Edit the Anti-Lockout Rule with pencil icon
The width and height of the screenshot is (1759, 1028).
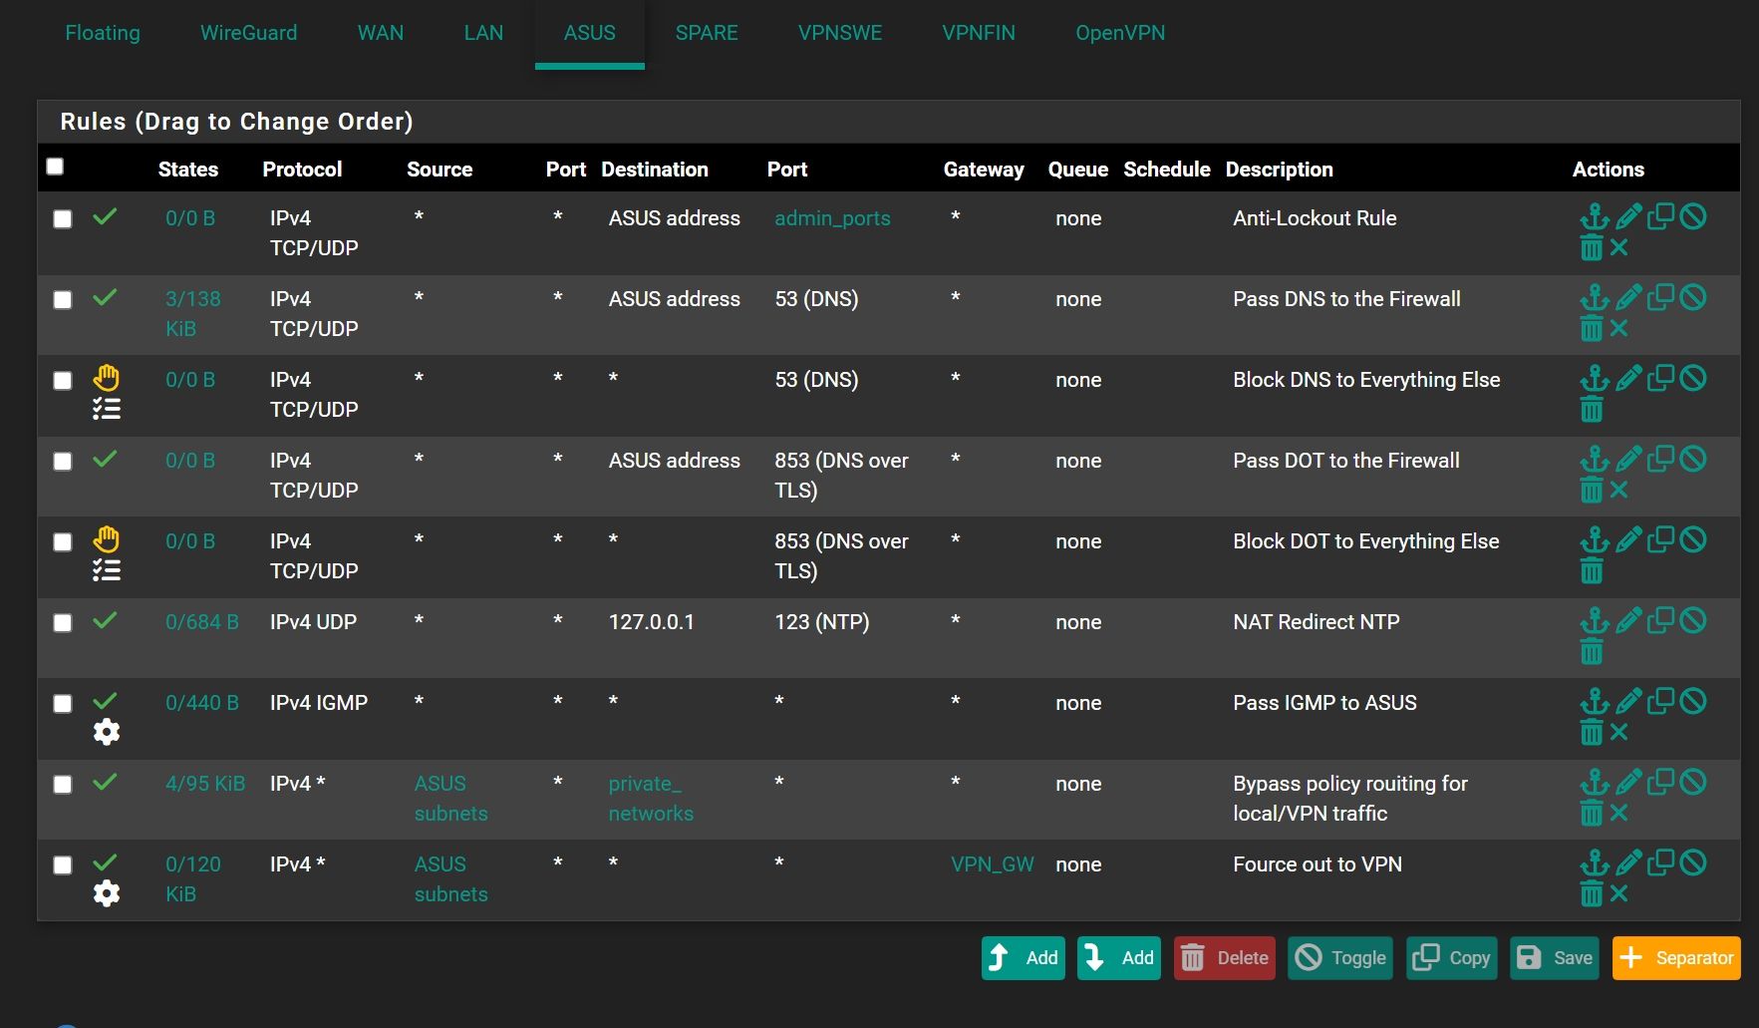pos(1628,216)
